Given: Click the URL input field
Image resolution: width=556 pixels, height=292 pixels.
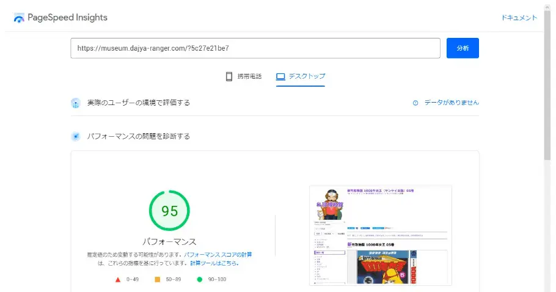Looking at the screenshot, I should 255,48.
